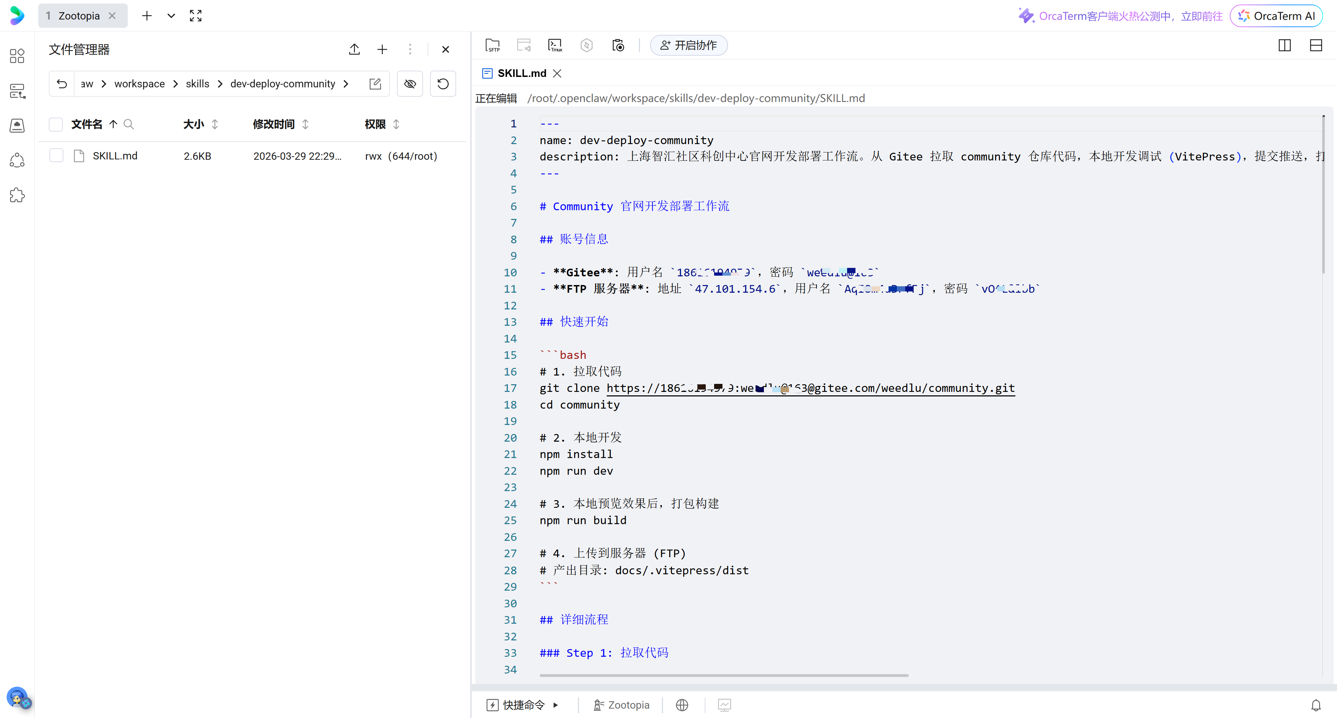Close the file manager panel
Image resolution: width=1337 pixels, height=718 pixels.
pyautogui.click(x=445, y=49)
